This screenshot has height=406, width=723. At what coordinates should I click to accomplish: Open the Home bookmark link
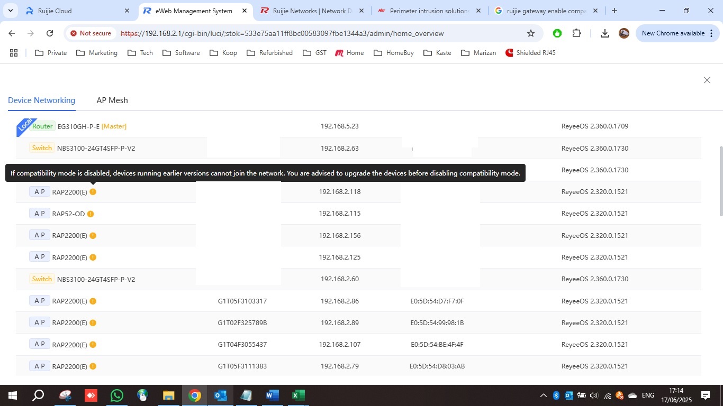click(x=349, y=53)
